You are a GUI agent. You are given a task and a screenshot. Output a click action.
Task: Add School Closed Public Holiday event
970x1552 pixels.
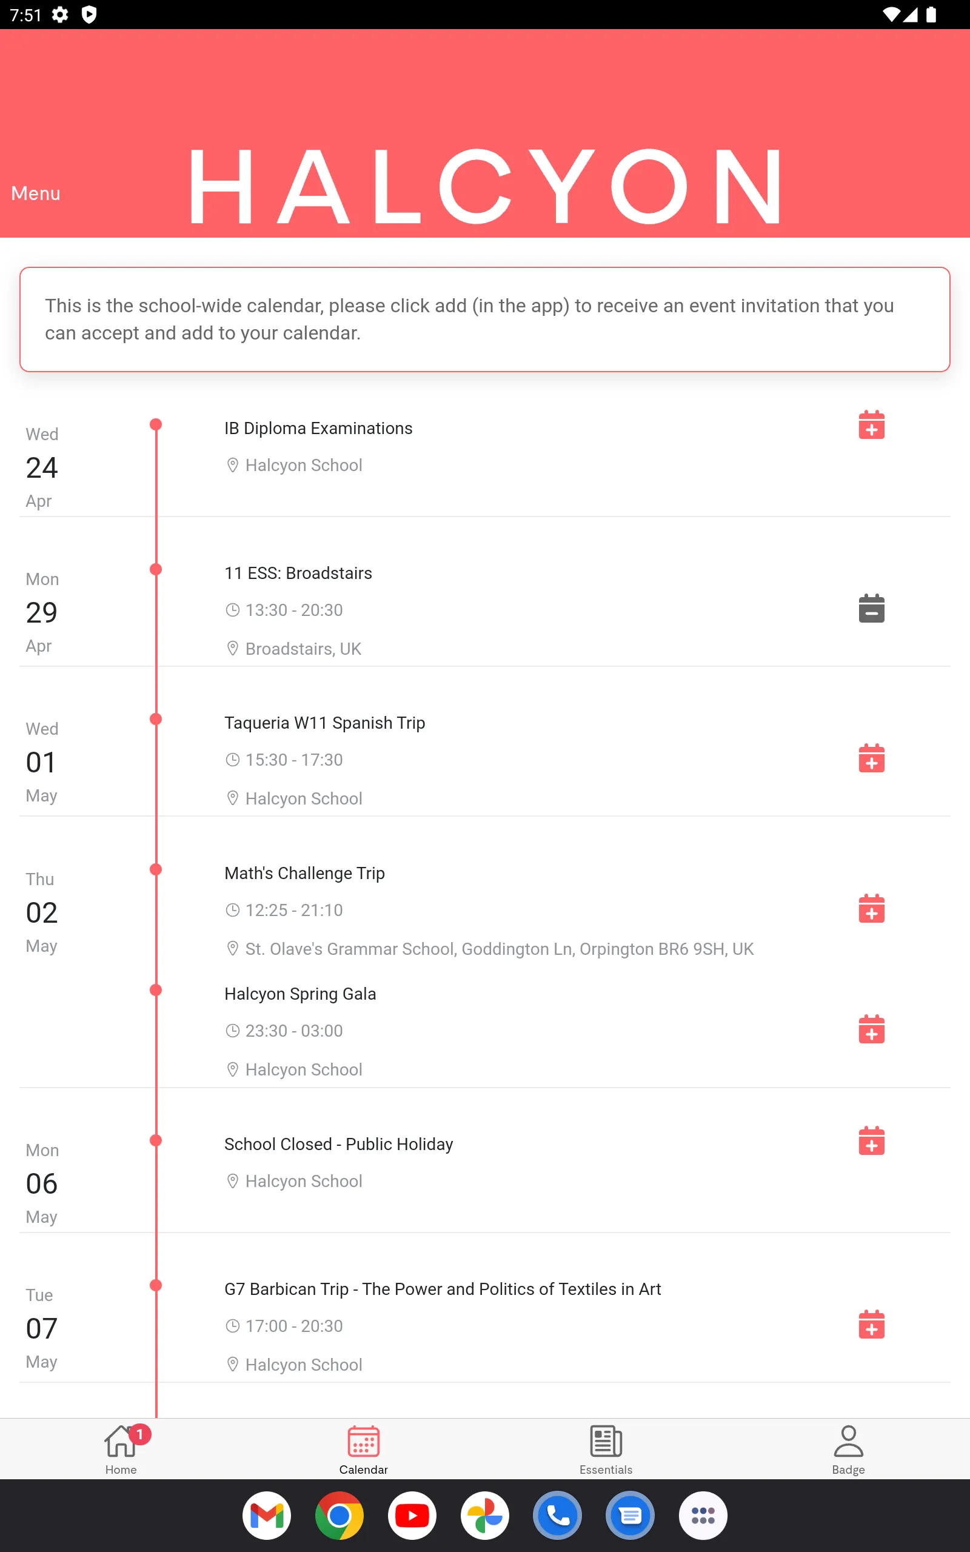[871, 1140]
